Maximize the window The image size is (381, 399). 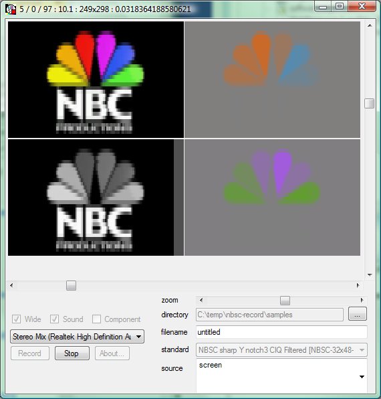(340, 7)
